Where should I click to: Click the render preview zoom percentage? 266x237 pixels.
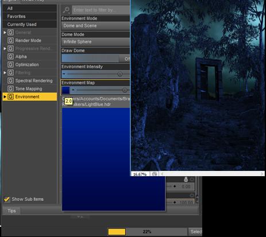(x=140, y=174)
